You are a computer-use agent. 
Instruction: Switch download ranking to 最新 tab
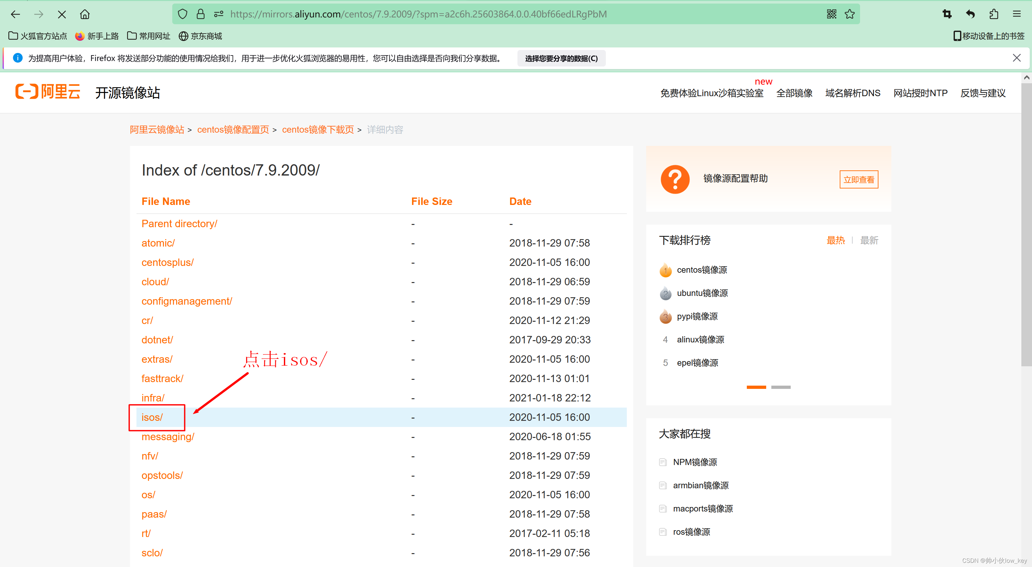tap(869, 240)
